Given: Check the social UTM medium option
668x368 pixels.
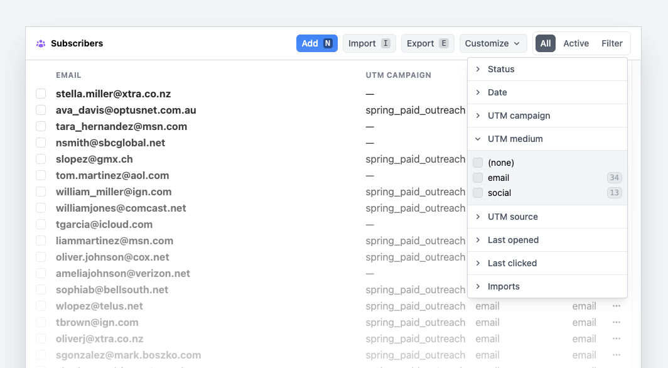Looking at the screenshot, I should [x=478, y=193].
